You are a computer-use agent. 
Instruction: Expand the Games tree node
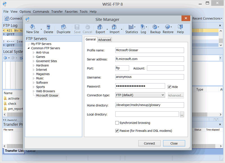coord(33,57)
